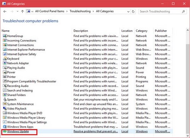Click 'Troubleshoot problems that may ...' description
Screen dimensions: 190x138
tap(96, 127)
